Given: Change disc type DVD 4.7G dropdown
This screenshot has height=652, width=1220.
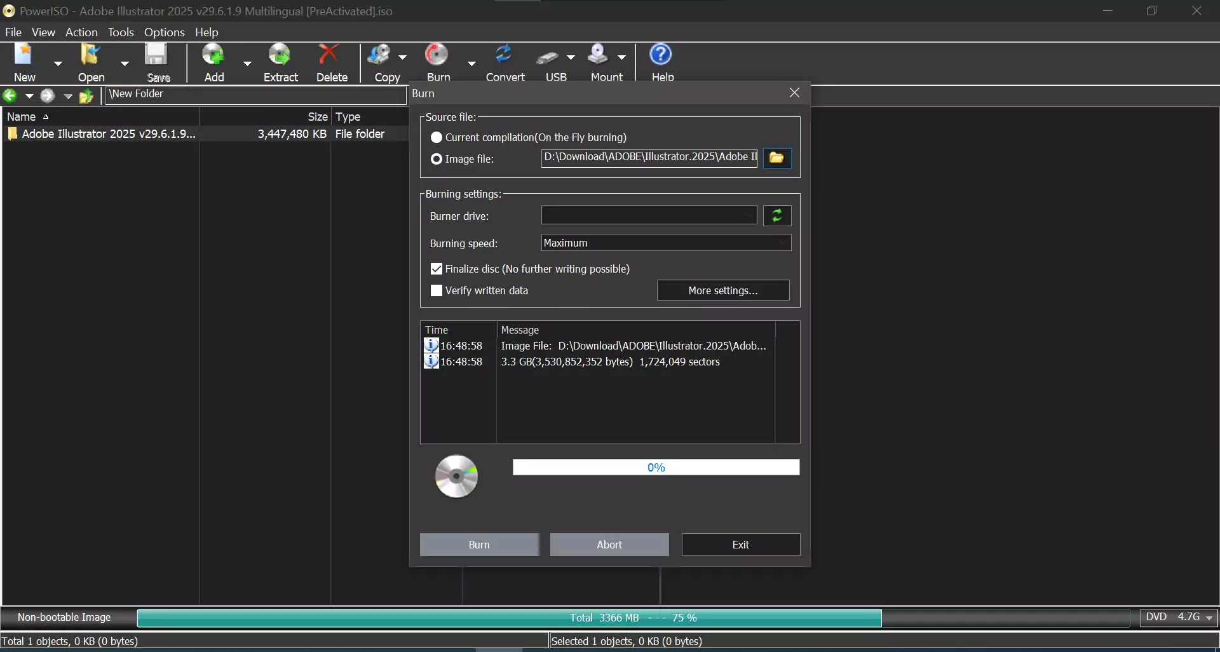Looking at the screenshot, I should point(1179,617).
